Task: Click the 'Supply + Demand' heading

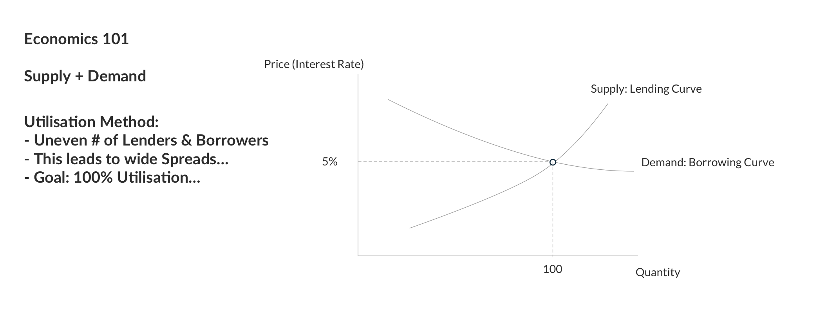Action: coord(85,76)
